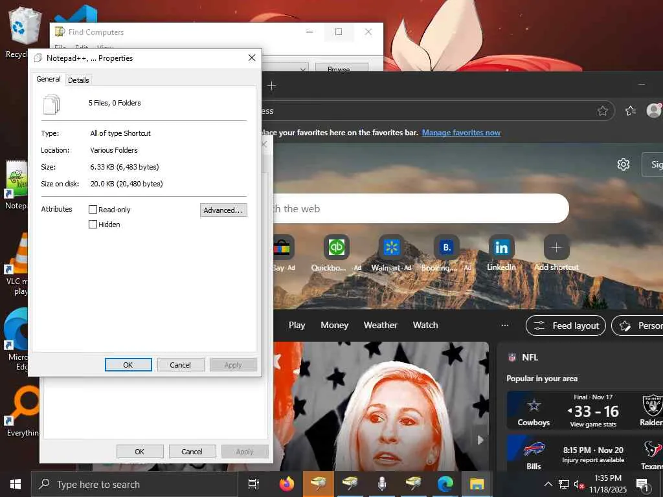The height and width of the screenshot is (497, 663).
Task: Select the General tab in Properties
Action: [x=48, y=79]
